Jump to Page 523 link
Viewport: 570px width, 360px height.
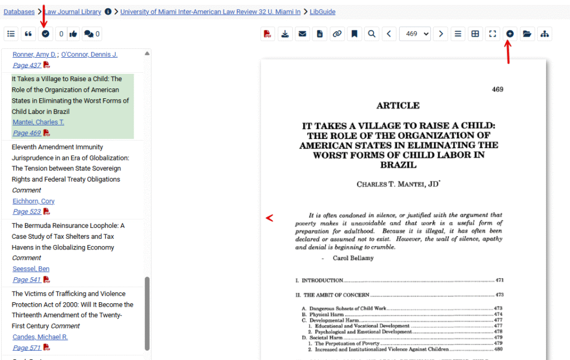(27, 212)
